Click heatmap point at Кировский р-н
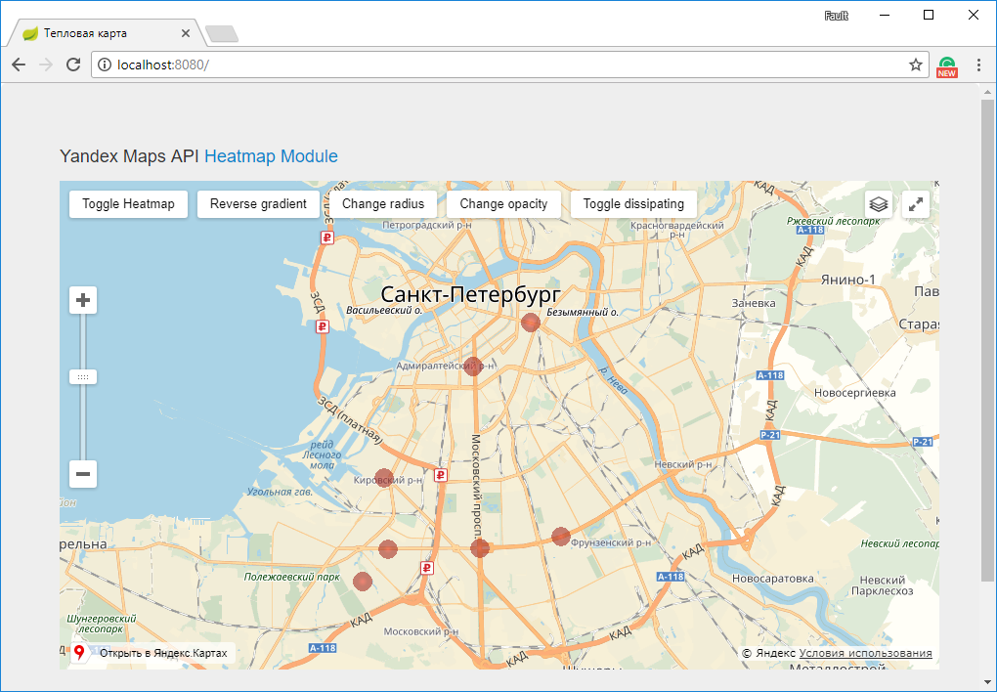 click(x=384, y=478)
